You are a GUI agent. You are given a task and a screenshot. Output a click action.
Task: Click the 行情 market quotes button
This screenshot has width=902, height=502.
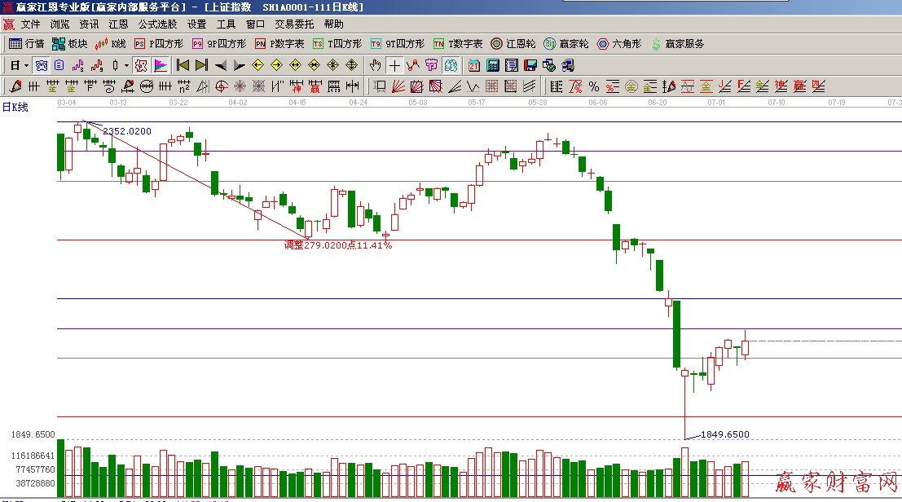point(26,44)
